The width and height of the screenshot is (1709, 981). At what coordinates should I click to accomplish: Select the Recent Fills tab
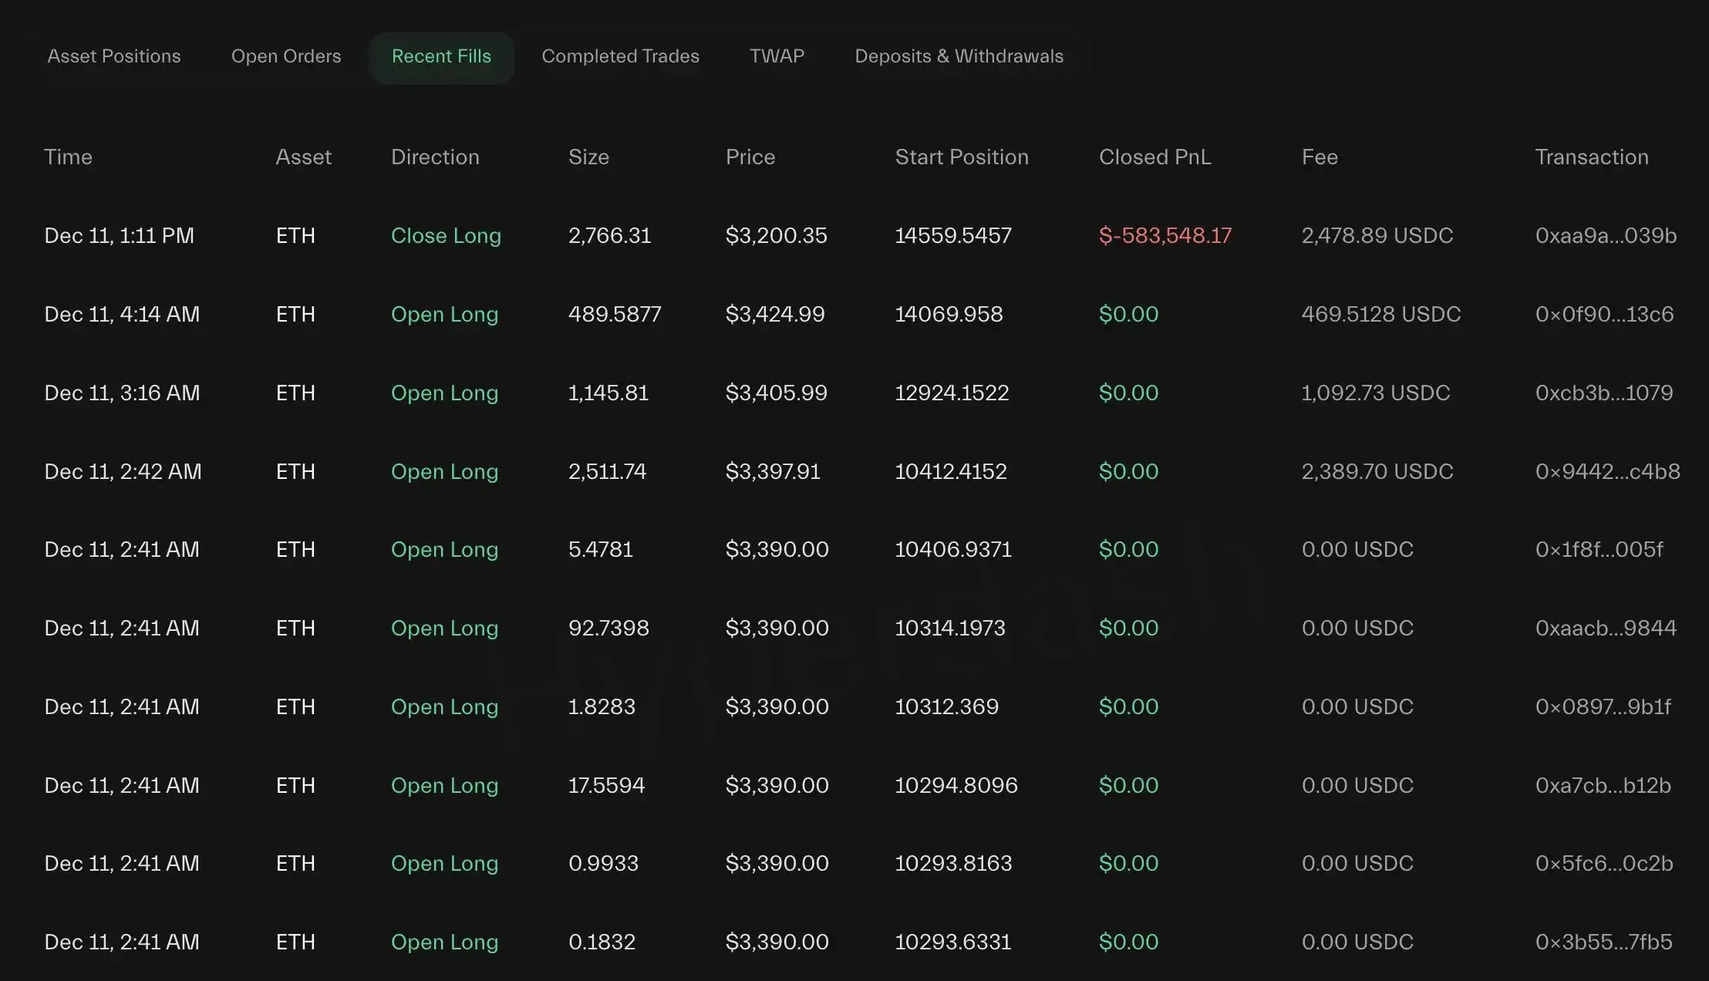tap(441, 56)
